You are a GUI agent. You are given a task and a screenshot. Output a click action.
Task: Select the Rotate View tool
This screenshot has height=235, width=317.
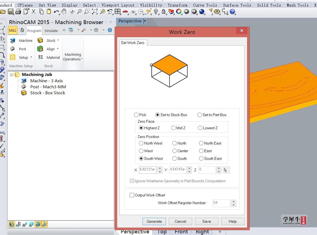(72, 11)
